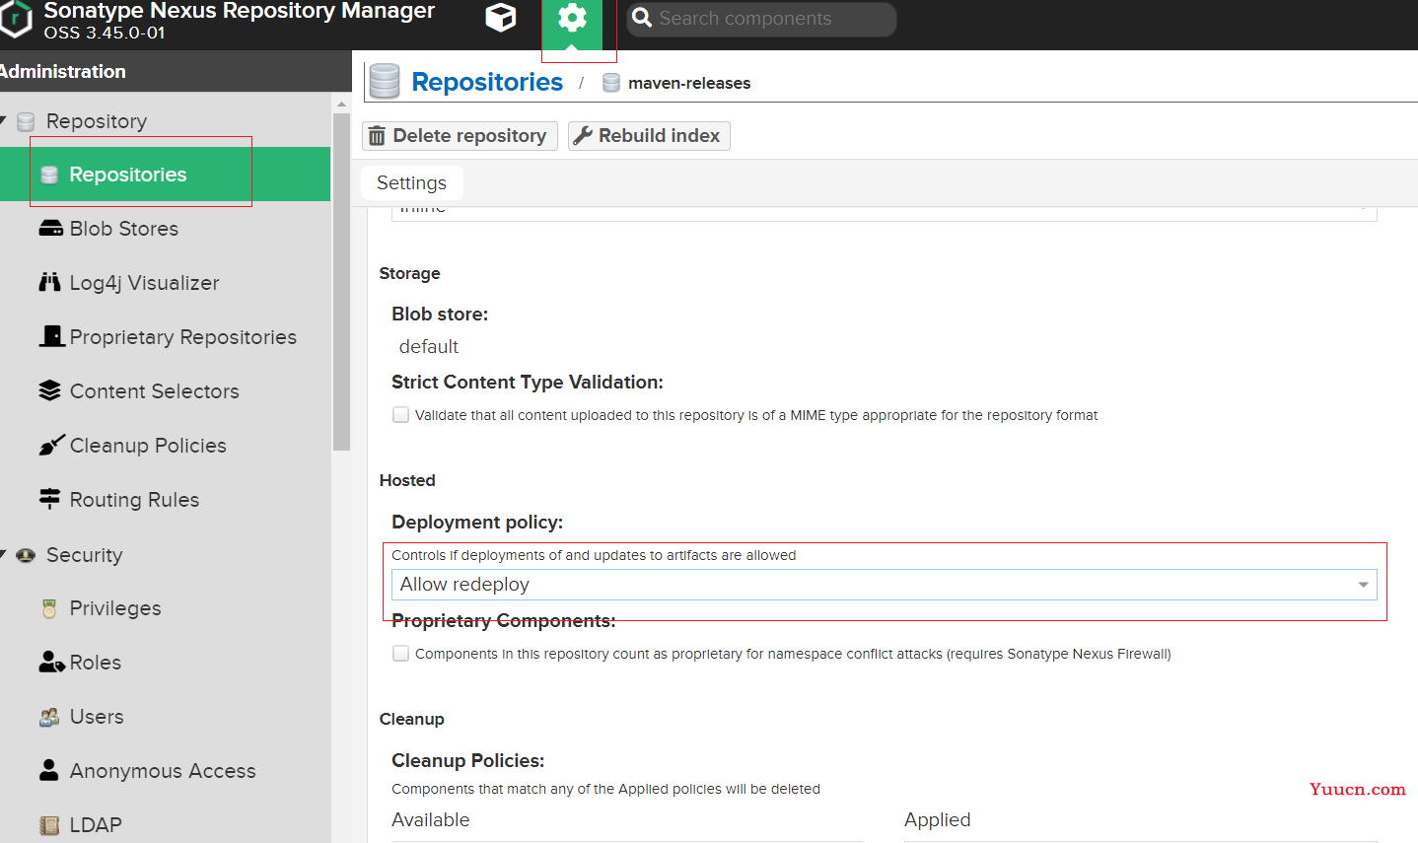Toggle the Proprietary Components checkbox
Viewport: 1418px width, 843px height.
coord(400,654)
